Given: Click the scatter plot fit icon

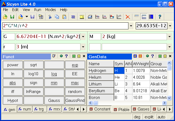Looking at the screenshot, I should [119, 17].
